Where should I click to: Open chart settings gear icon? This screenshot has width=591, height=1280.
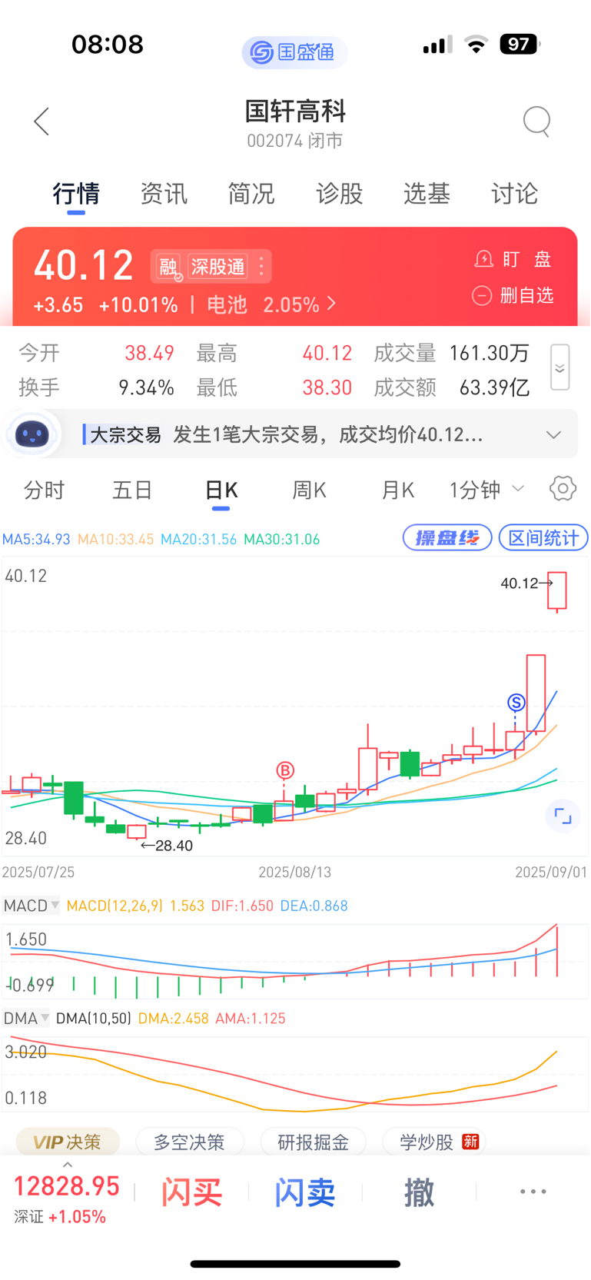pos(563,489)
